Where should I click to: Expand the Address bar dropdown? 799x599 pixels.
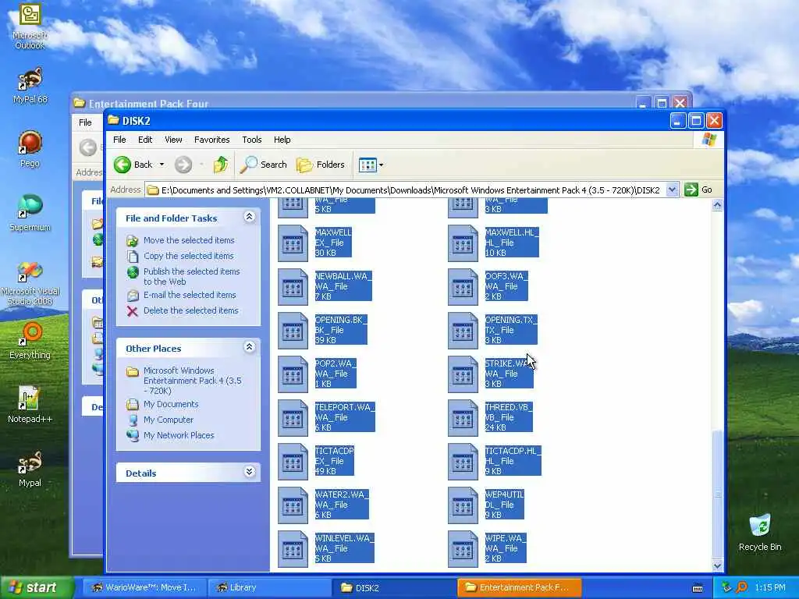pos(672,190)
